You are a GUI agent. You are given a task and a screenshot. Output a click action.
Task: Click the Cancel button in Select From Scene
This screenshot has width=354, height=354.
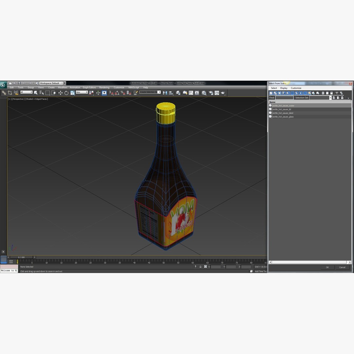[342, 267]
